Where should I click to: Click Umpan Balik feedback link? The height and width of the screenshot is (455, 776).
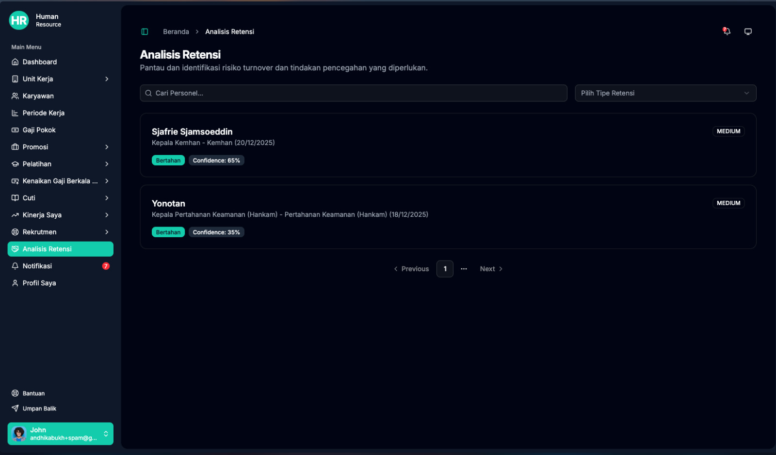click(x=39, y=408)
